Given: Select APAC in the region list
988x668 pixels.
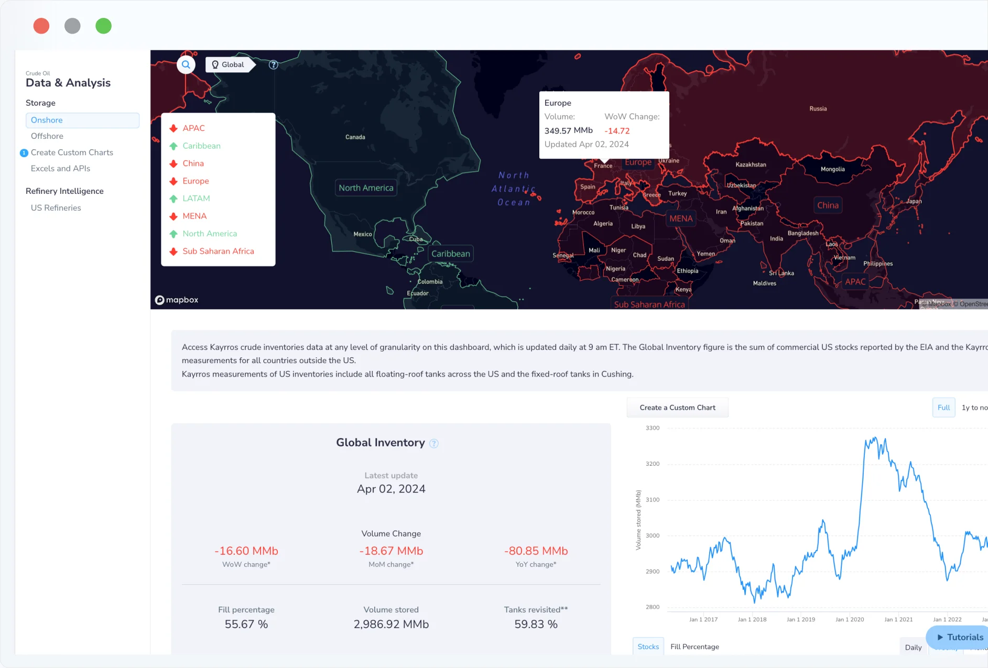Looking at the screenshot, I should click(193, 128).
